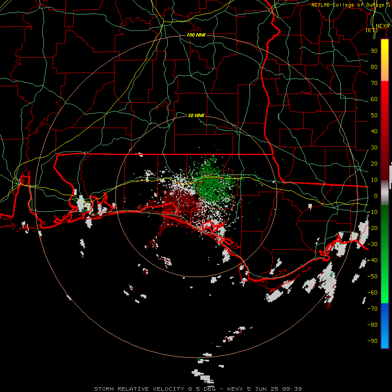Pick the yellow-orange segment of the color bar
This screenshot has height=392, width=392.
(x=385, y=60)
